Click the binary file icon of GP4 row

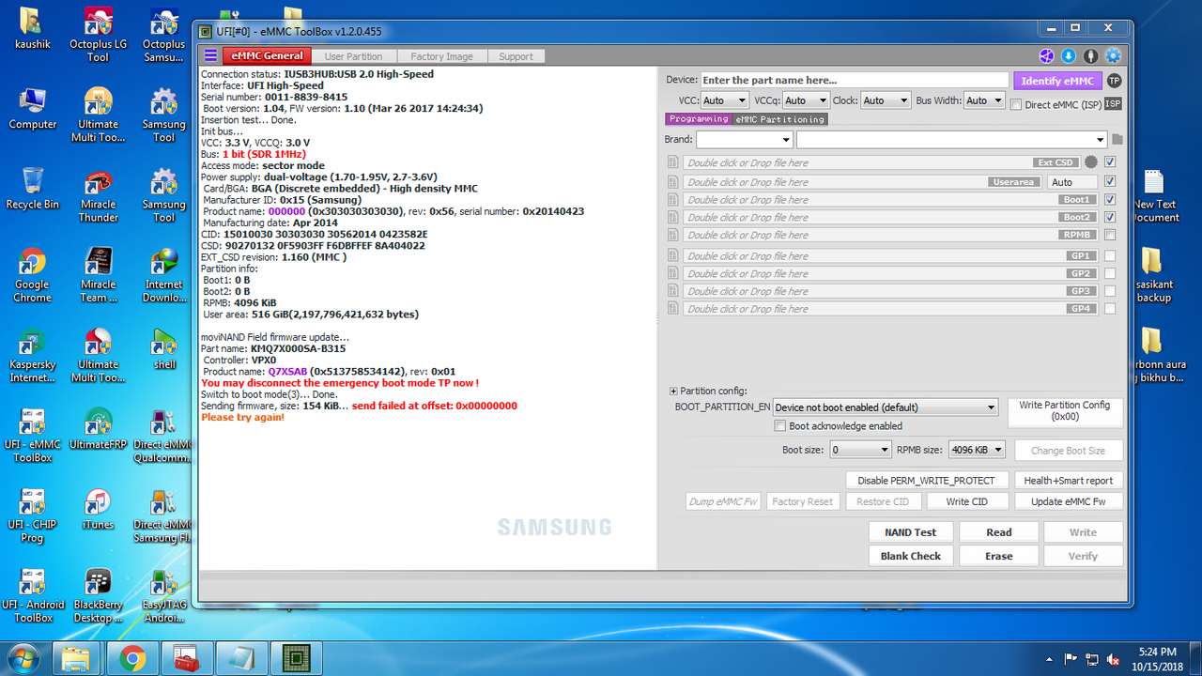click(x=672, y=308)
